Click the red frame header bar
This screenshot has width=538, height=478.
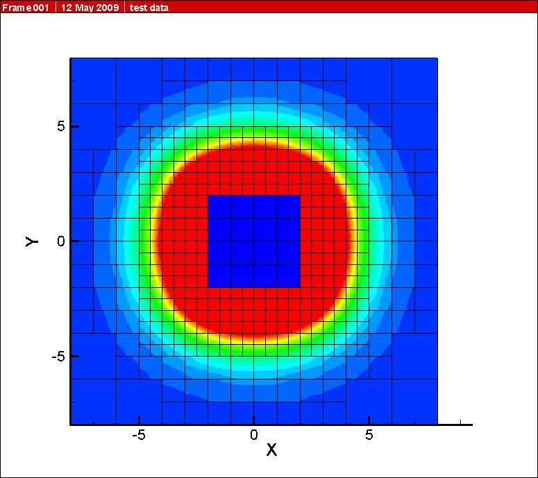(347, 7)
